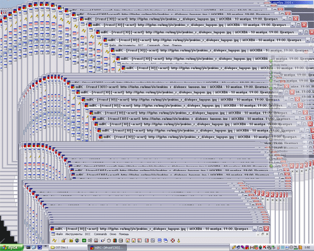The width and height of the screenshot is (314, 251).
Task: Click the taskbar clock showing 1:02
Action: point(307,248)
